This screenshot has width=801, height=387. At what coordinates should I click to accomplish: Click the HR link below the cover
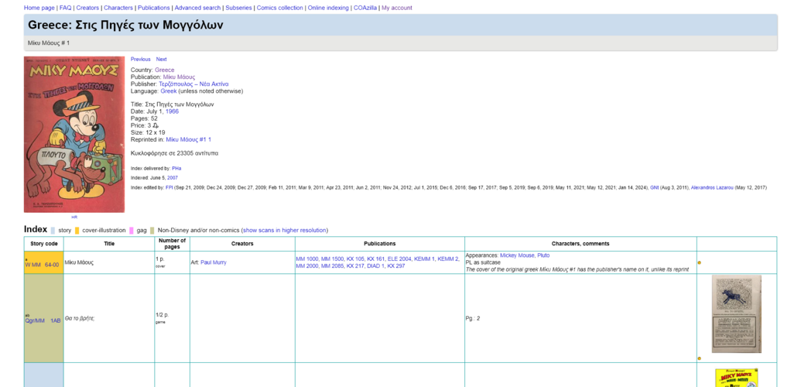point(74,217)
